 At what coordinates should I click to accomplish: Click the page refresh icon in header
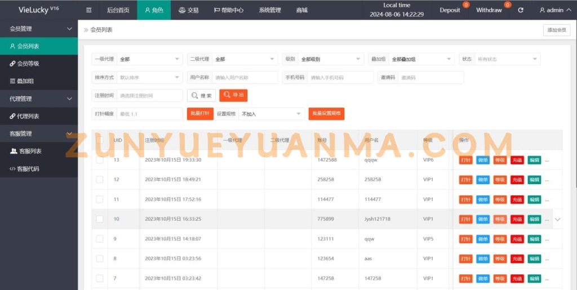(520, 10)
